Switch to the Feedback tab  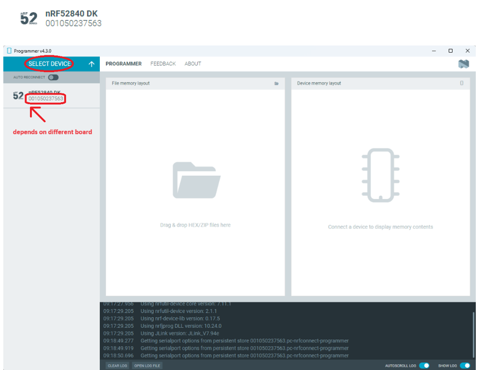coord(163,64)
